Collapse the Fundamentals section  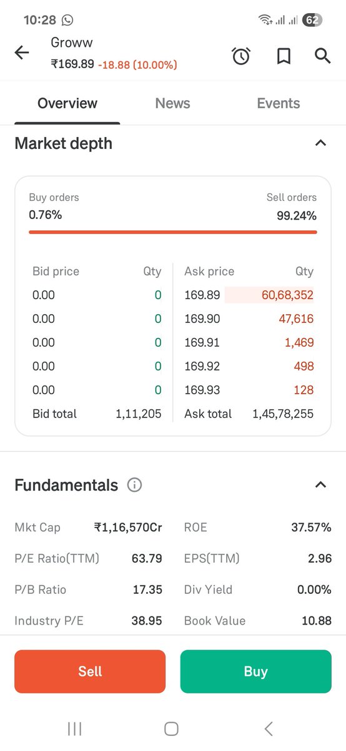(320, 485)
